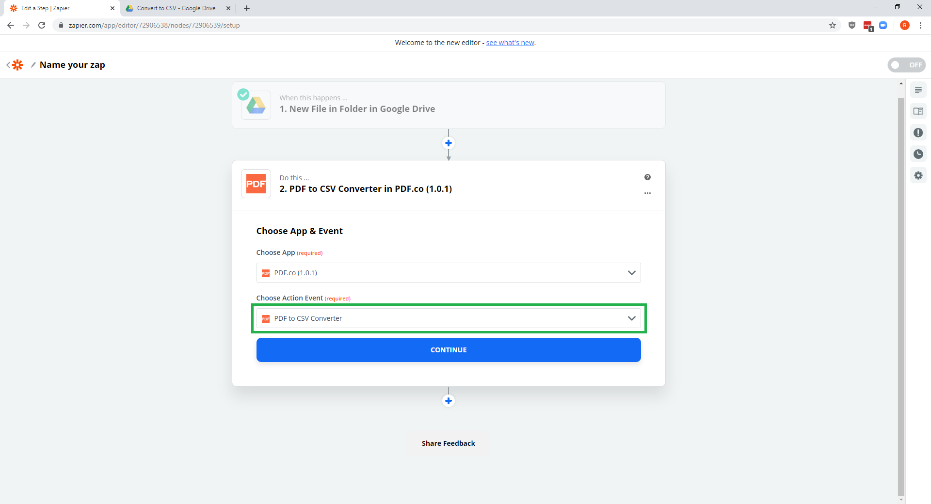Open the zap outline sidebar icon

[918, 90]
